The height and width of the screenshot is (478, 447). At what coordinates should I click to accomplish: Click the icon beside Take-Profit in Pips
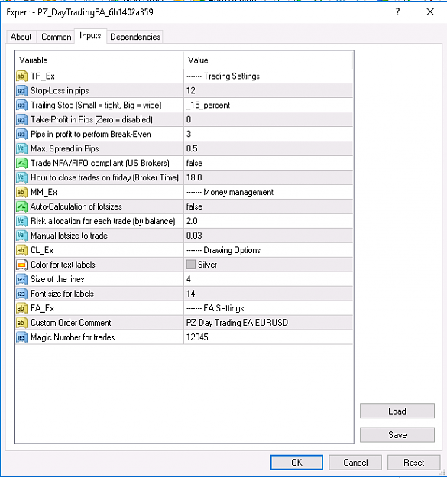[21, 119]
